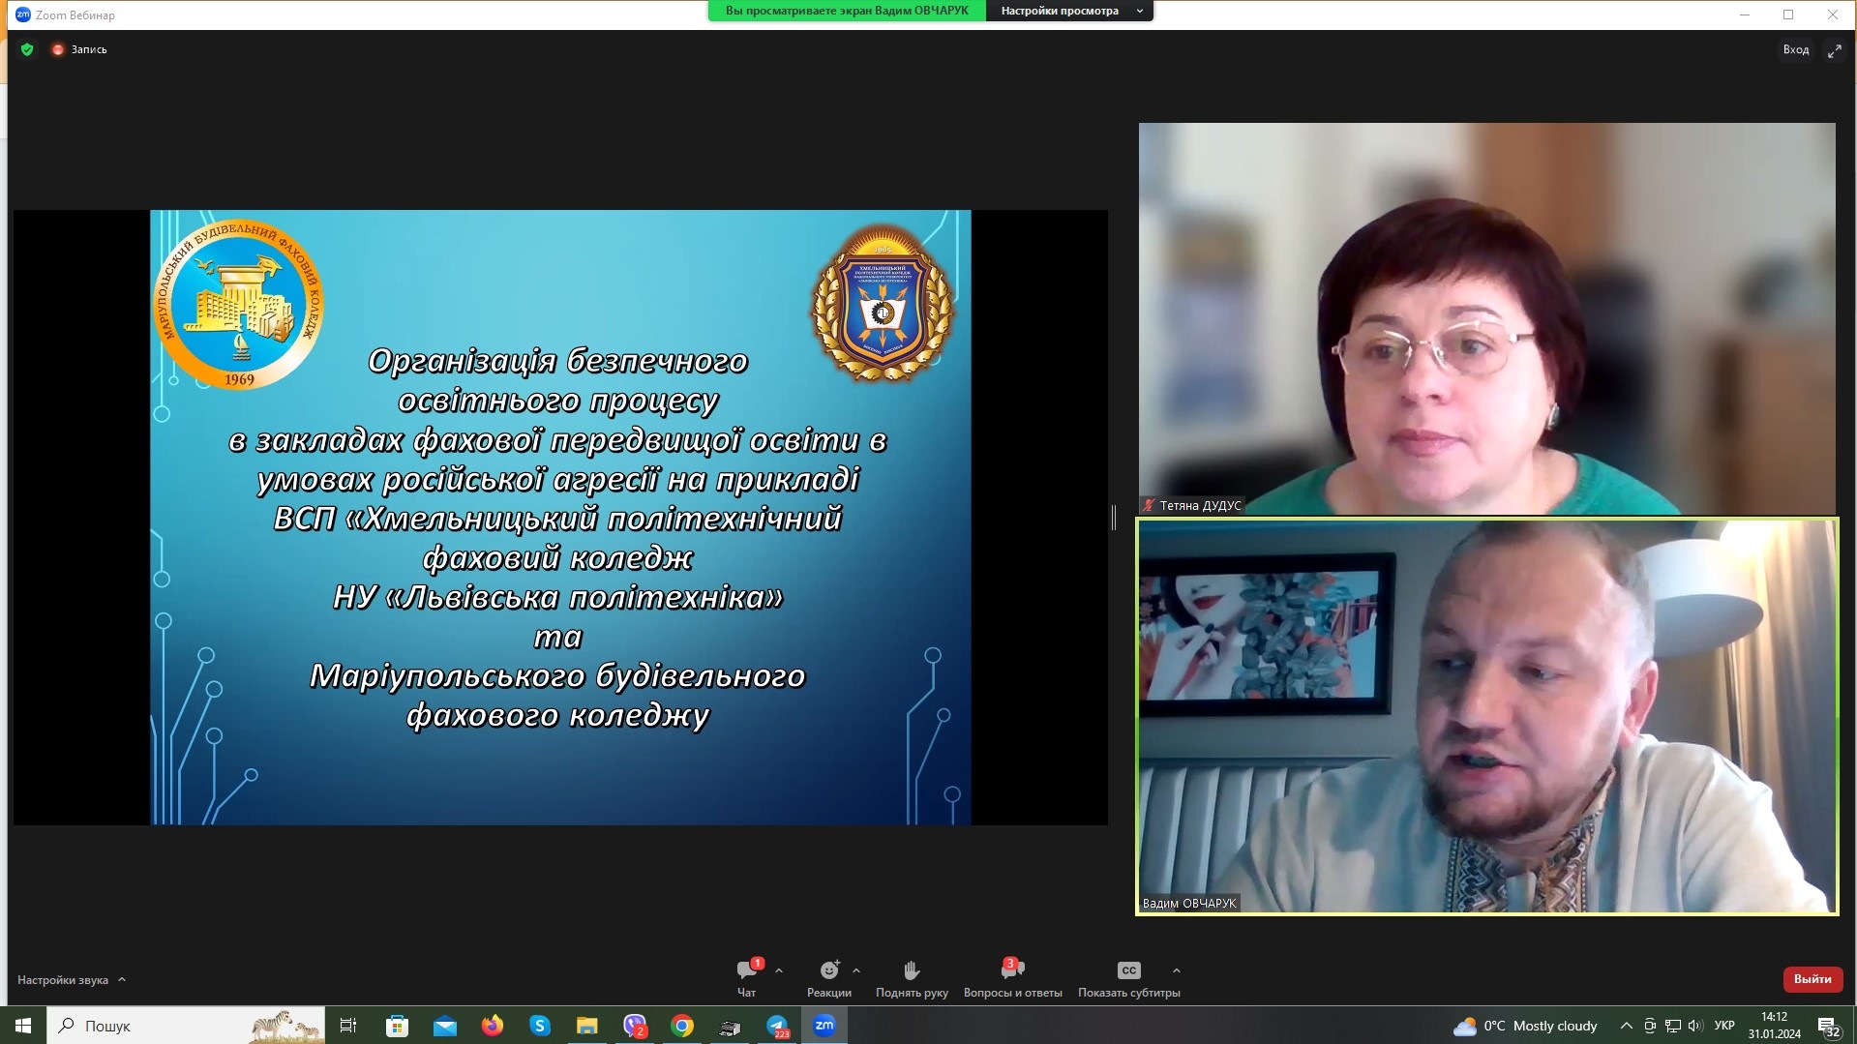This screenshot has width=1857, height=1044.
Task: Enter full screen with the expand arrows icon
Action: coord(1835,50)
